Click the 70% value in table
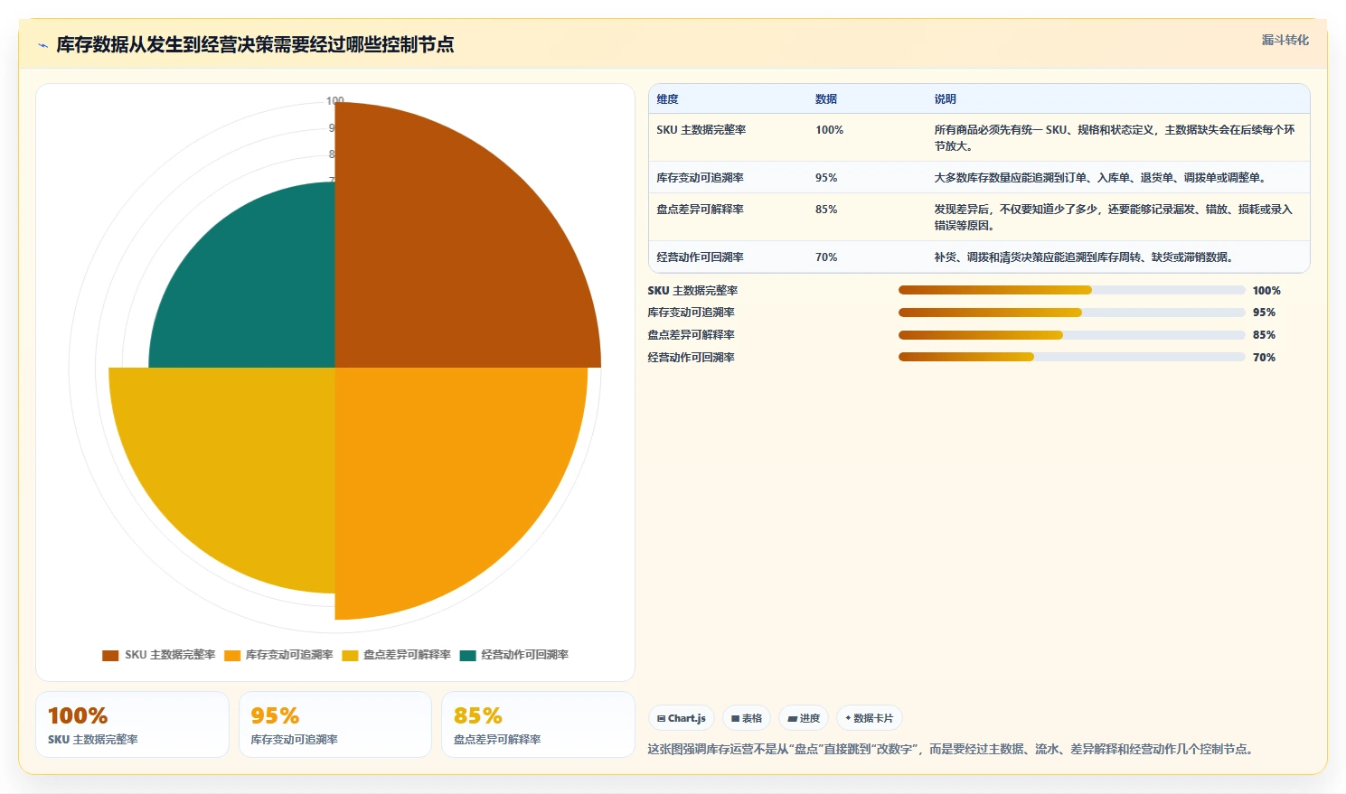This screenshot has height=794, width=1346. [826, 257]
